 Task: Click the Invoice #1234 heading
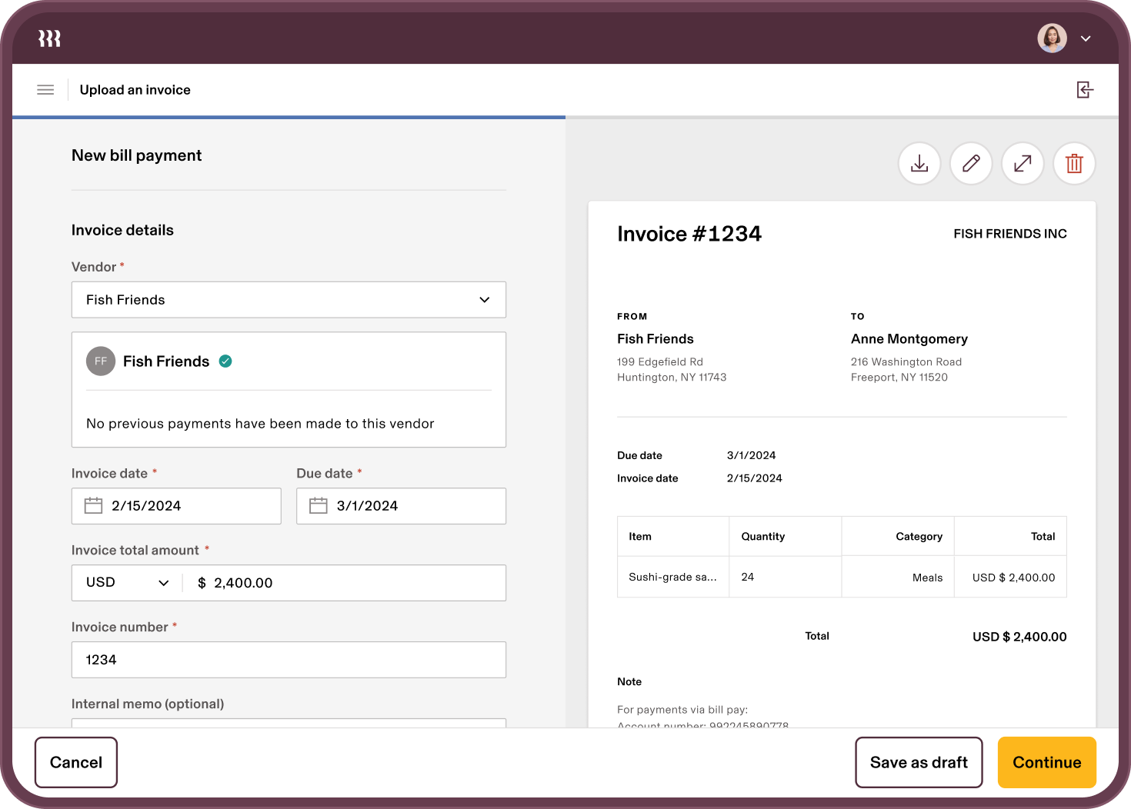(x=689, y=234)
